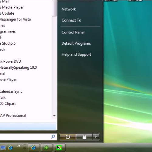Switch to the colorful taskbar application icon

pos(60,147)
